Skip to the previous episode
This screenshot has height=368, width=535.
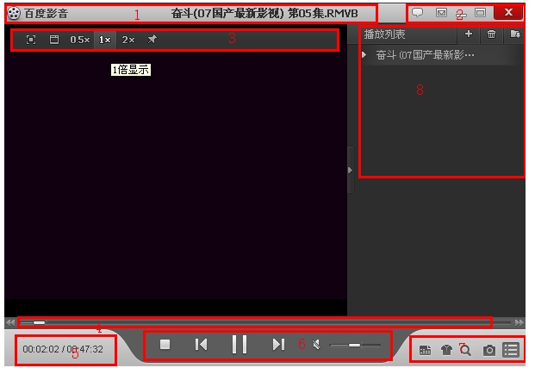pyautogui.click(x=201, y=345)
